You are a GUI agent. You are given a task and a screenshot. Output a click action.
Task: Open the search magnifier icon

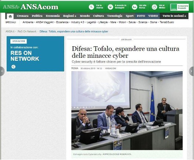tap(91, 7)
